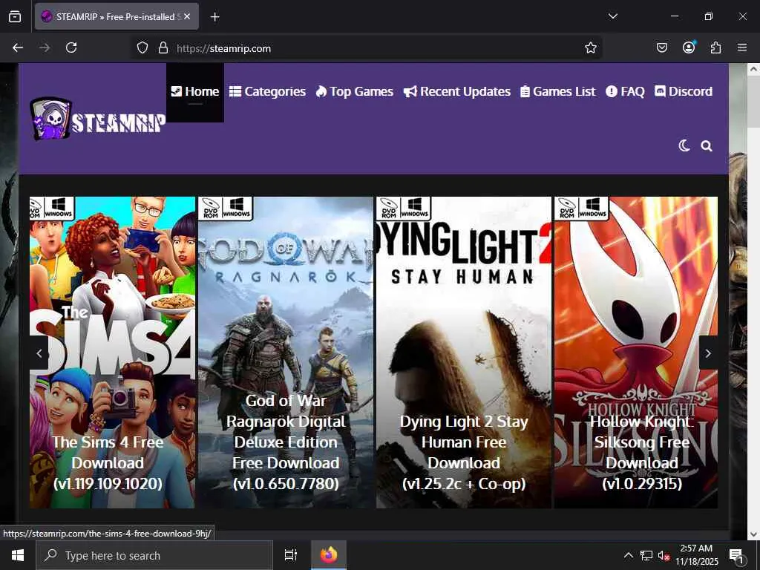Open the Top Games page
760x570 pixels.
coord(354,91)
